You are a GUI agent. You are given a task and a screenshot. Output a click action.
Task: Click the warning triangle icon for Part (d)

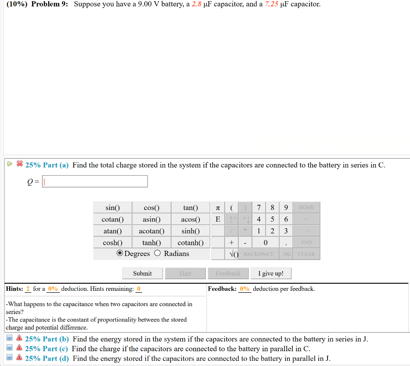[19, 357]
